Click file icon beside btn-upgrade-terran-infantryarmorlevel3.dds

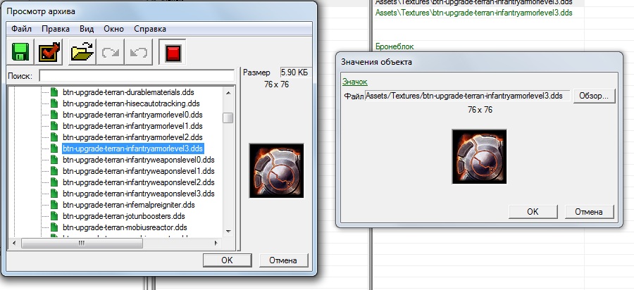point(54,149)
